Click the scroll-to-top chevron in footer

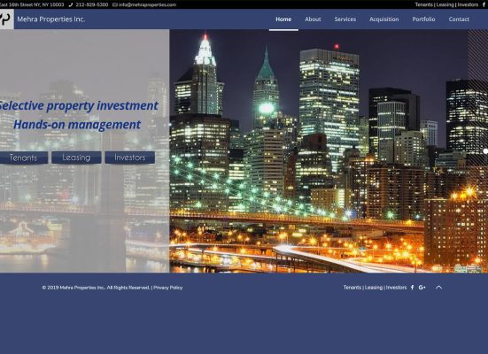(x=438, y=287)
